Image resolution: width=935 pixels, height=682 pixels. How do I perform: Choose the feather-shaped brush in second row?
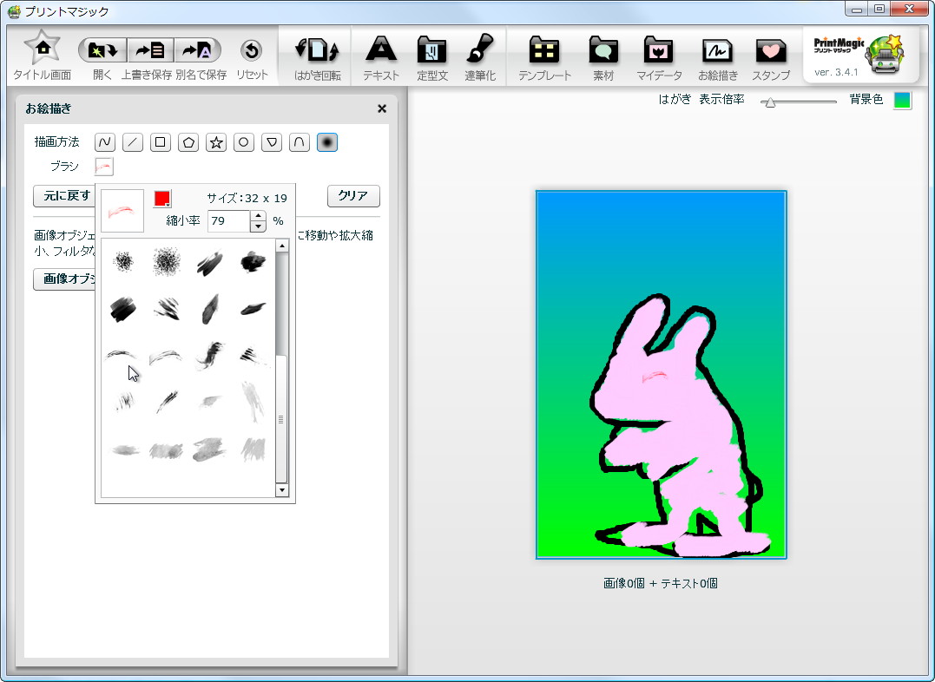[x=210, y=309]
